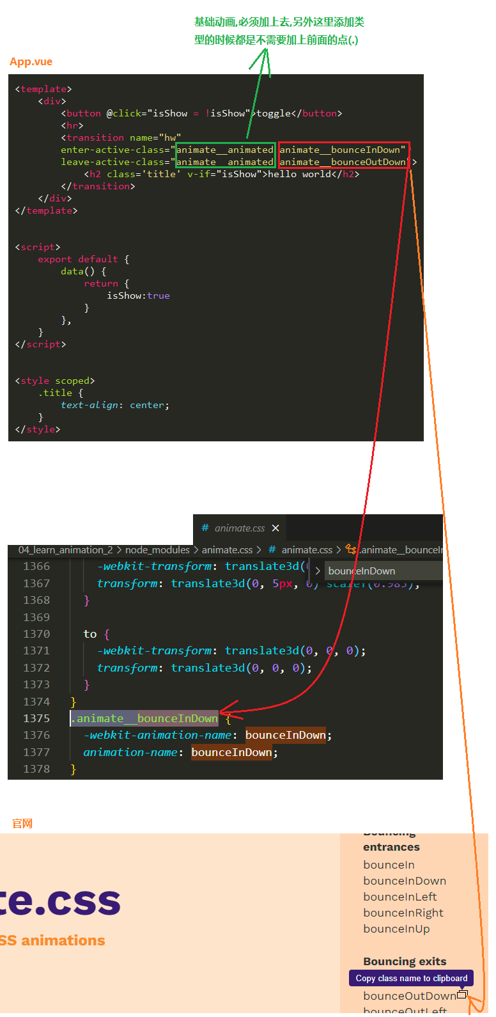The image size is (496, 1017).
Task: Click the CSS file icon in breadcrumb
Action: (x=272, y=550)
